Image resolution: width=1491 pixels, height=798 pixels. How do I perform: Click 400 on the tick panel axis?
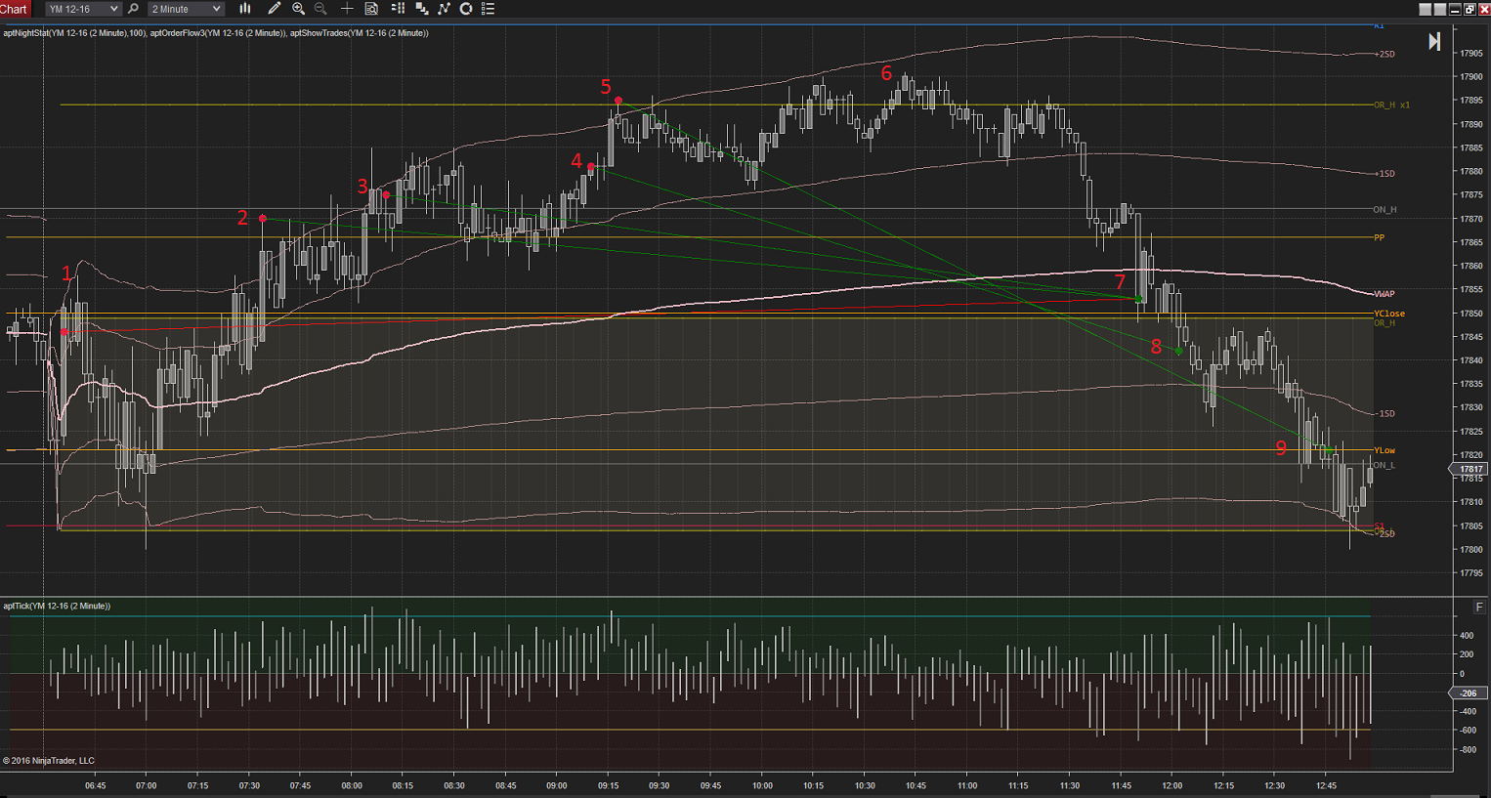pyautogui.click(x=1467, y=636)
